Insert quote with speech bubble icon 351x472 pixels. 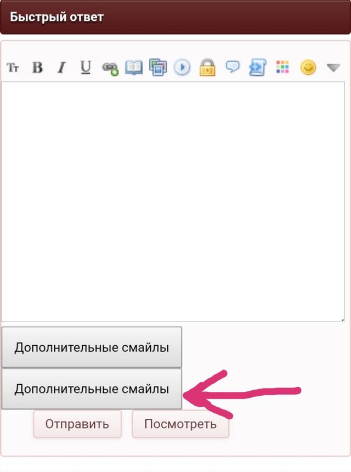(x=233, y=66)
